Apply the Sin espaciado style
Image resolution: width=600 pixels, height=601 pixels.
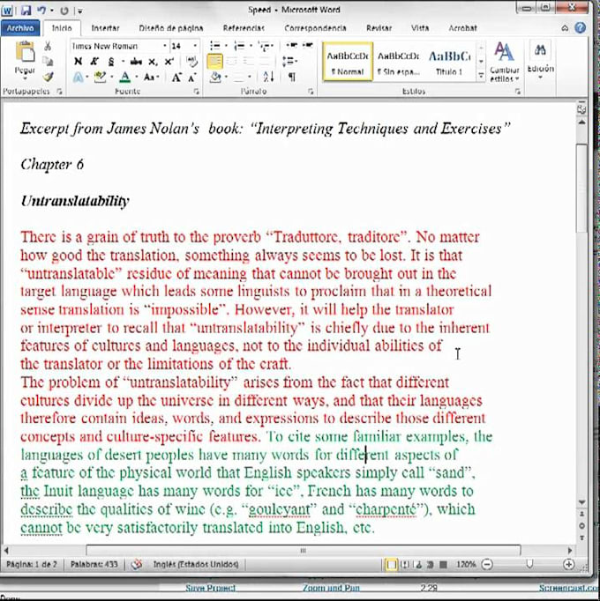[399, 62]
